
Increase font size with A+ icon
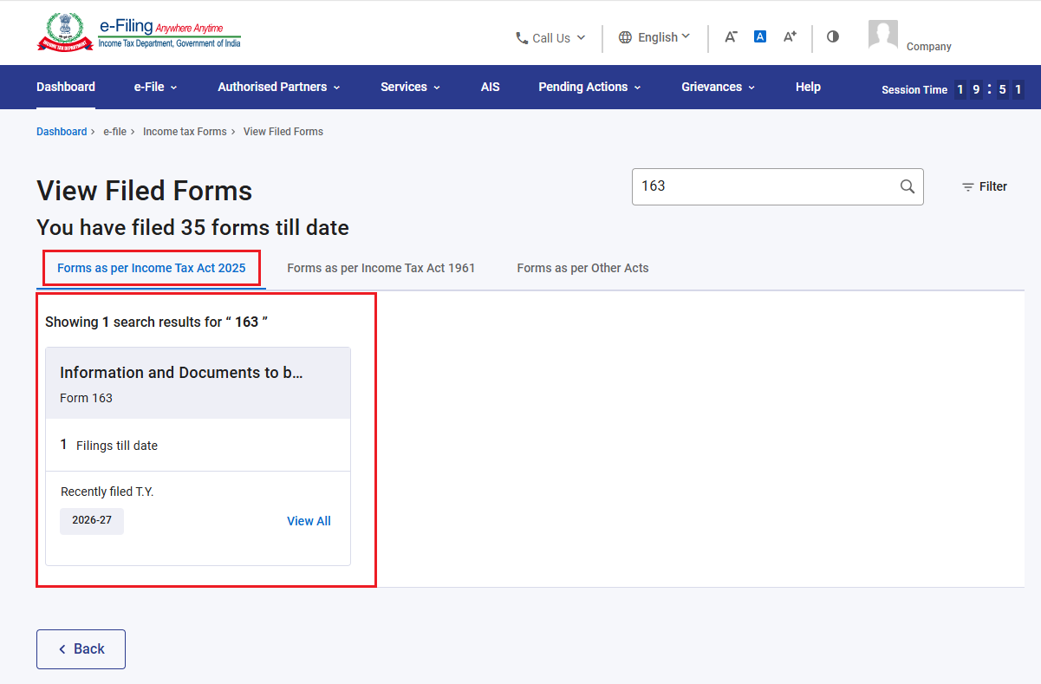pyautogui.click(x=790, y=36)
